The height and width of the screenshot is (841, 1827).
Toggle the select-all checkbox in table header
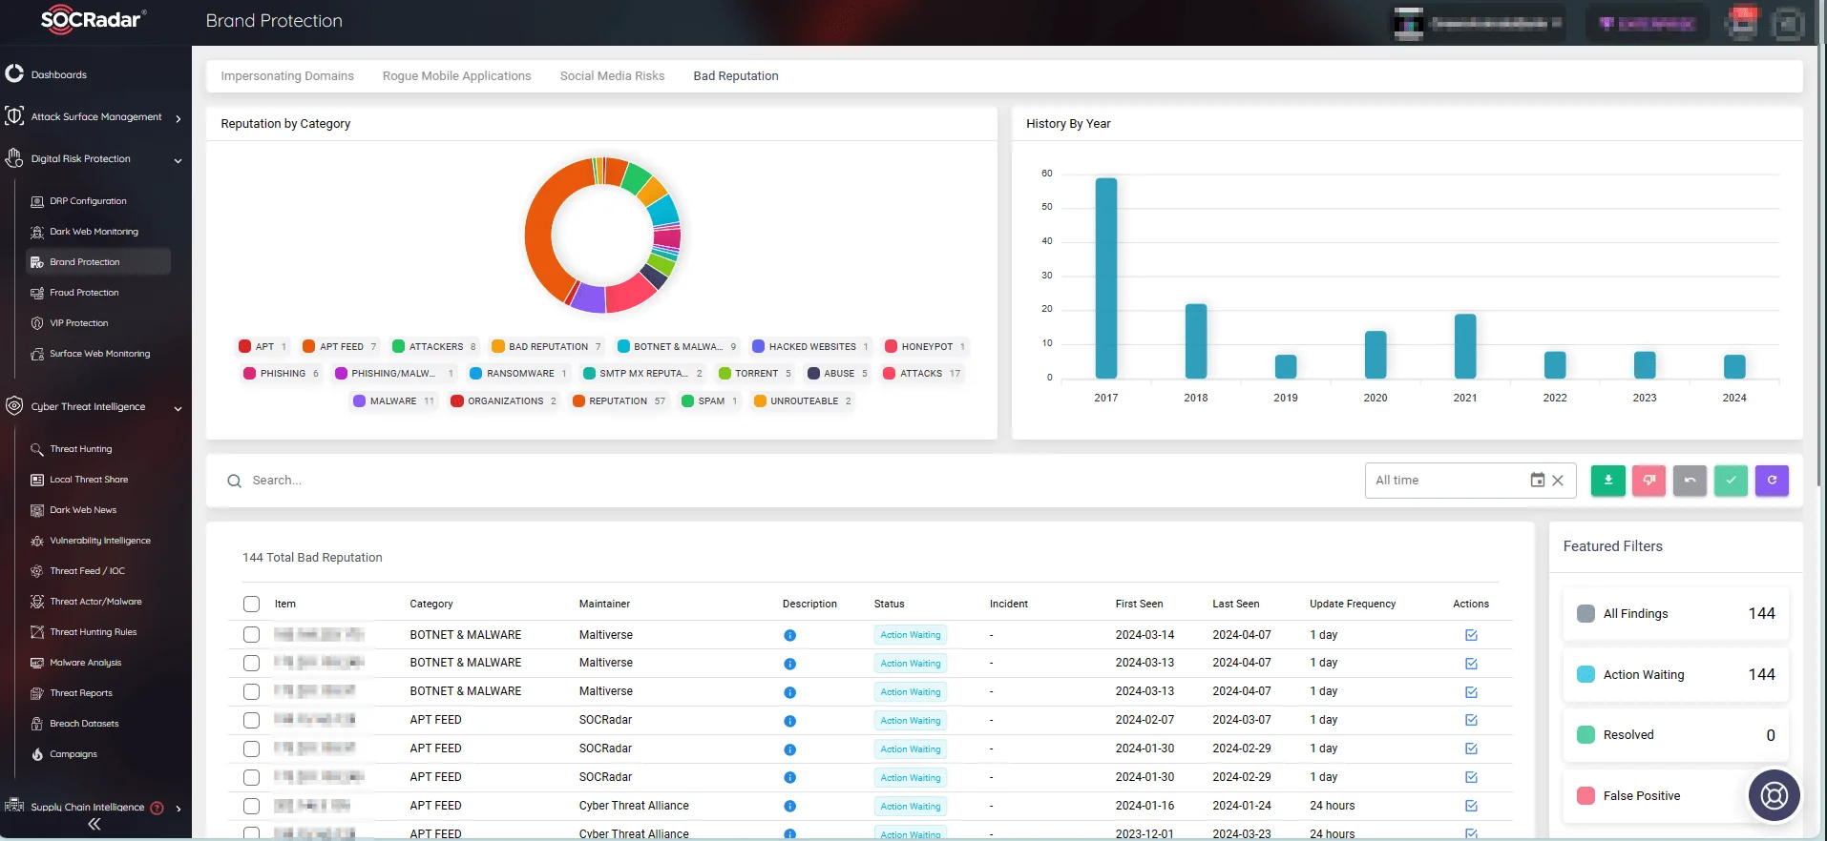(251, 604)
